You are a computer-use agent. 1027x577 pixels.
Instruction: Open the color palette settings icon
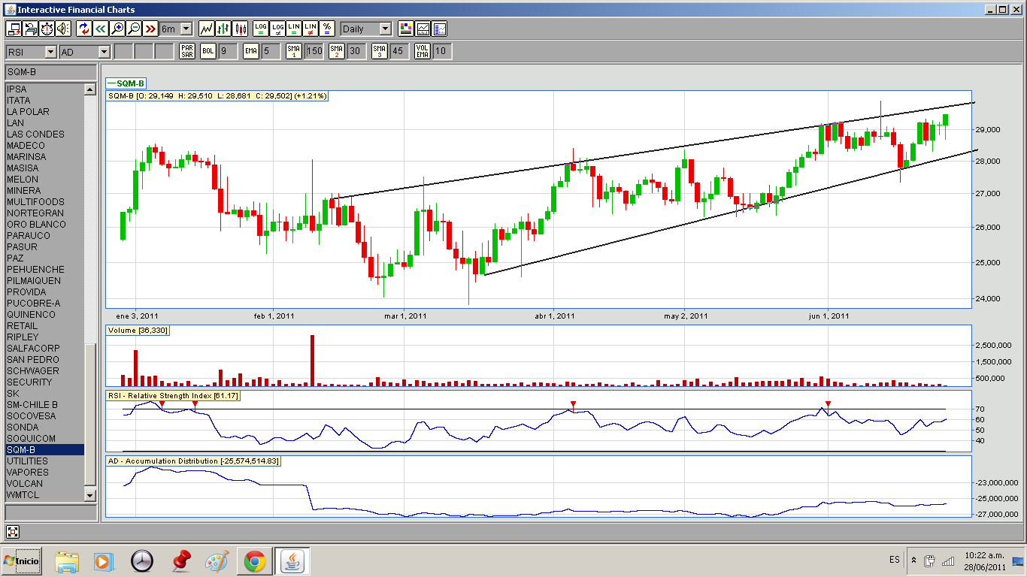click(406, 29)
